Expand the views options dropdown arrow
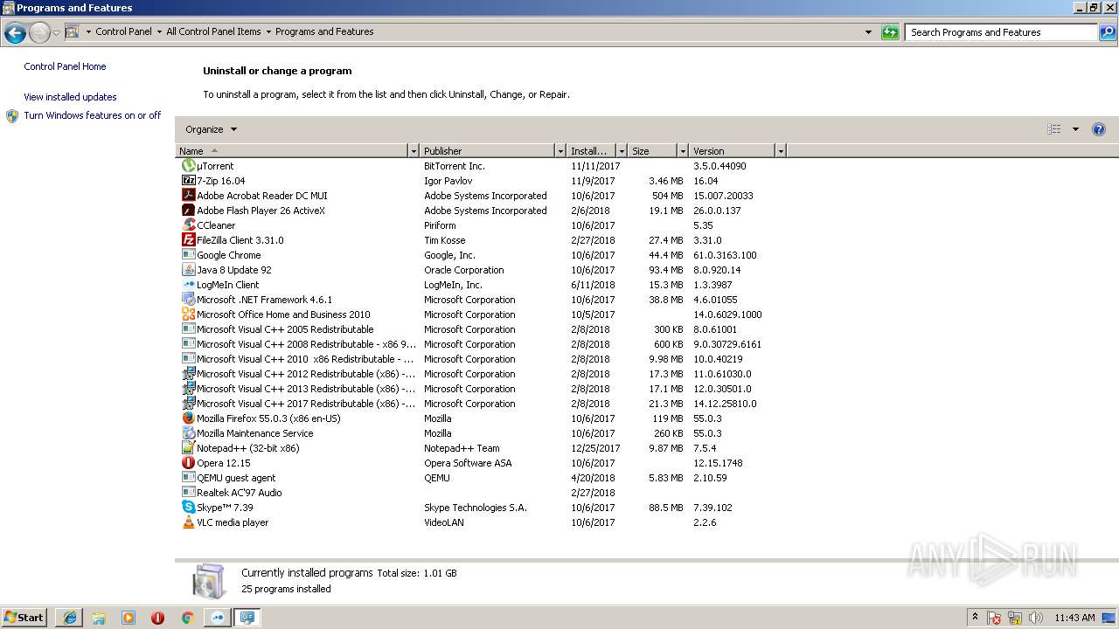Image resolution: width=1119 pixels, height=629 pixels. click(x=1075, y=129)
